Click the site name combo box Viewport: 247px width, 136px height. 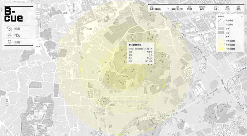(x=159, y=8)
